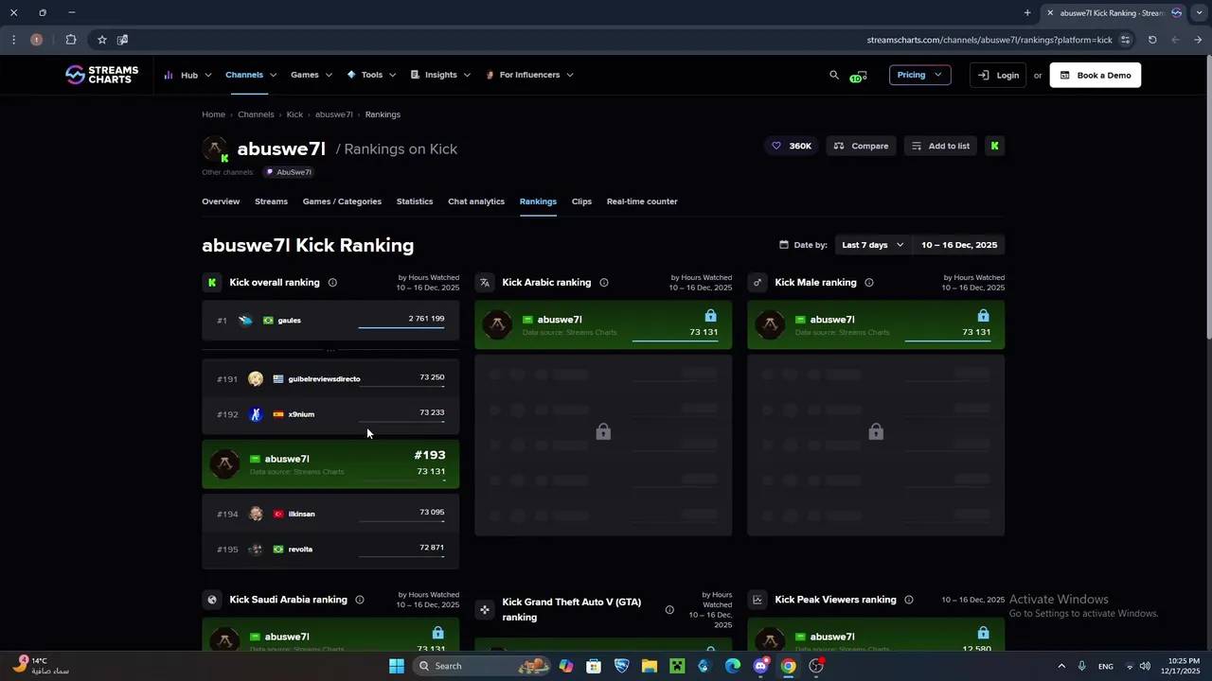The image size is (1212, 681).
Task: Switch to the Statistics tab
Action: (415, 201)
